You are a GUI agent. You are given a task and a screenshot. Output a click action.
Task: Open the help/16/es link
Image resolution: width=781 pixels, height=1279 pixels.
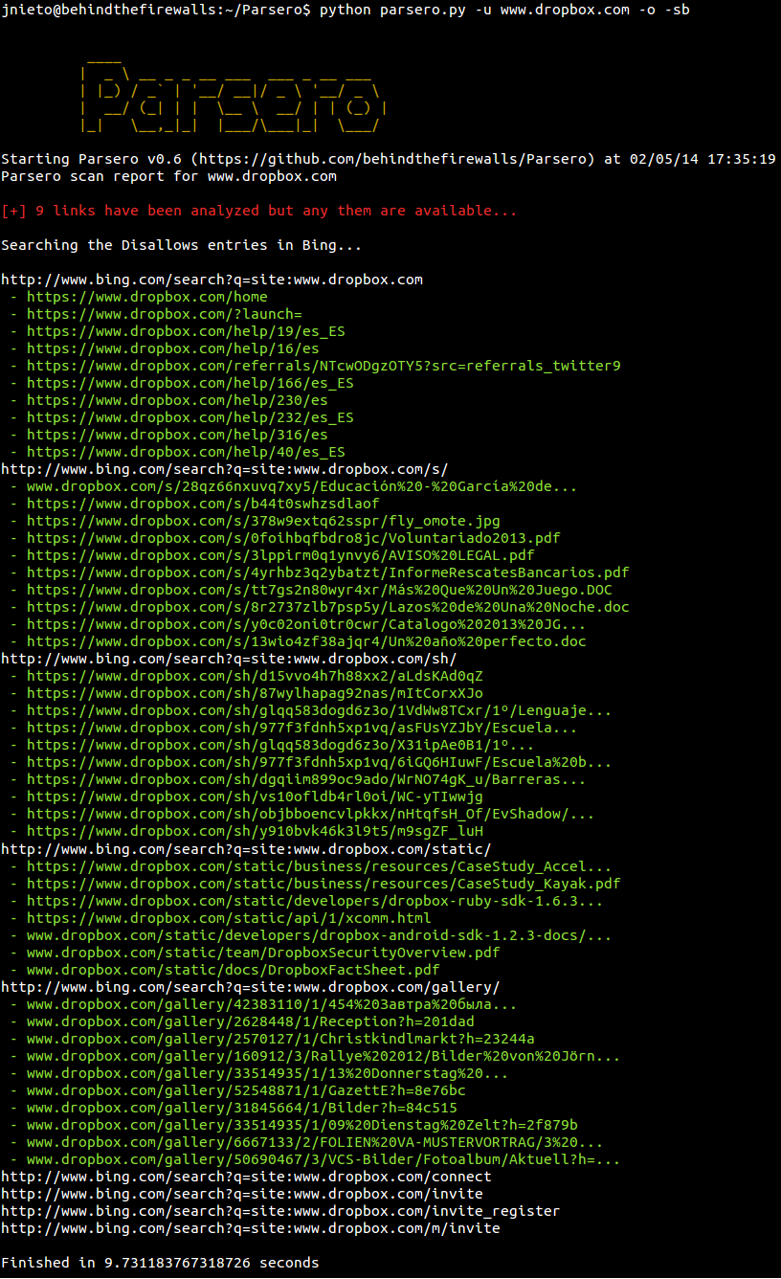173,348
